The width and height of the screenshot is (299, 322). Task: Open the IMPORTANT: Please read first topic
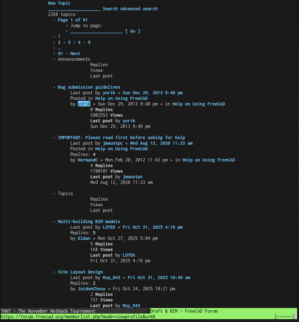coord(121,137)
